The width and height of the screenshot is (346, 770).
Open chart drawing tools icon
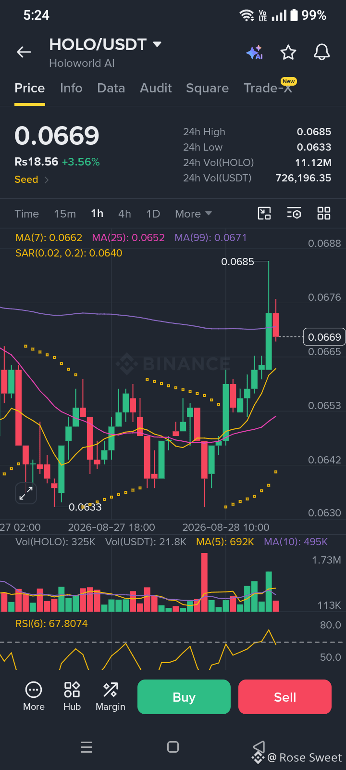point(264,213)
